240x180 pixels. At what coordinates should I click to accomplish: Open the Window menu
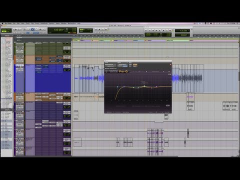coord(63,23)
